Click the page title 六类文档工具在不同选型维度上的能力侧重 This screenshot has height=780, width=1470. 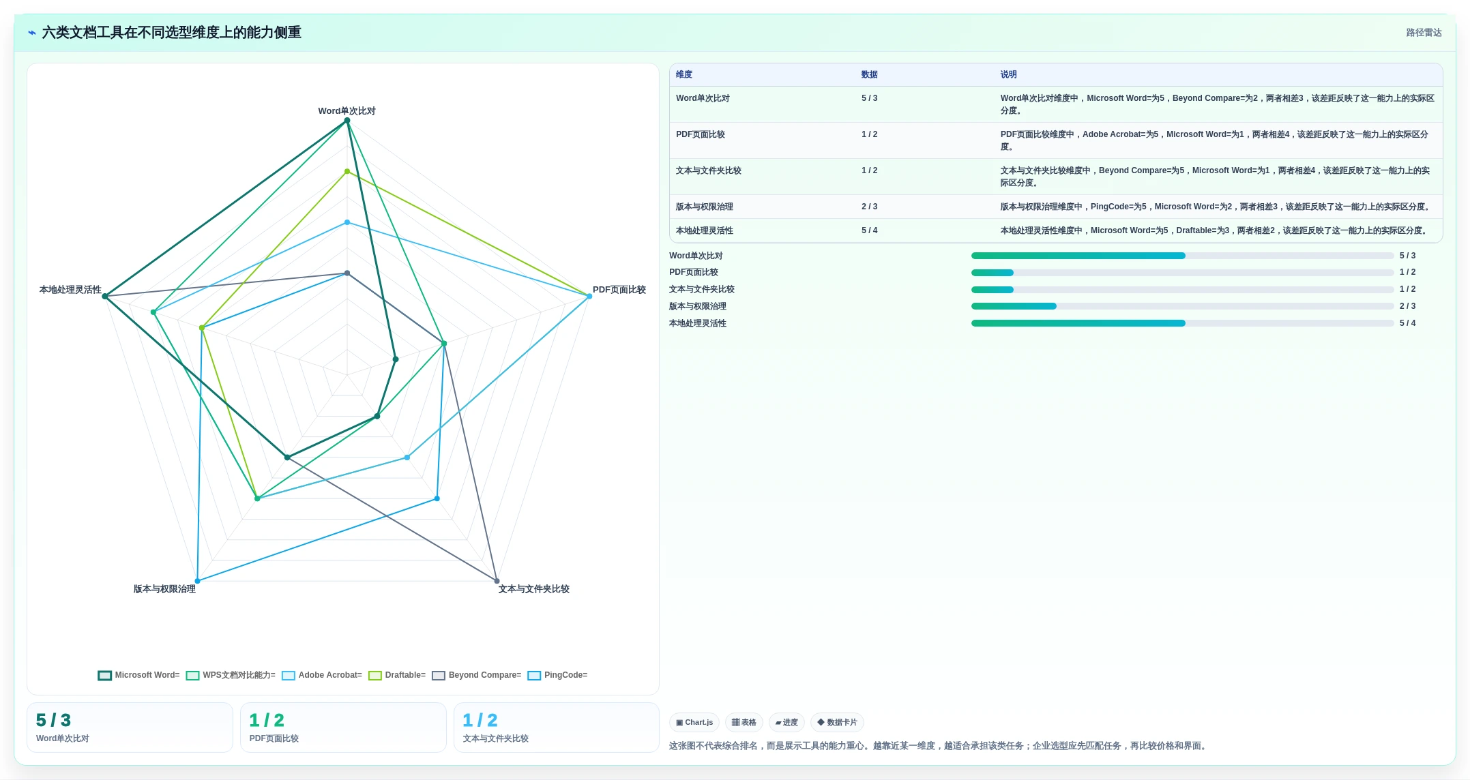(x=171, y=33)
